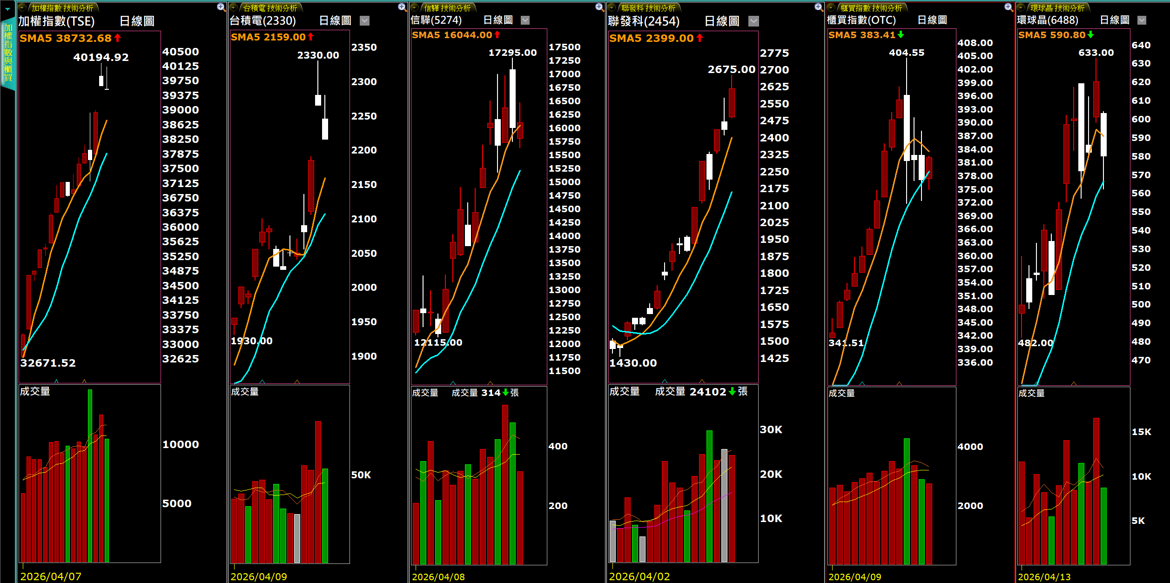
Task: Click the 成交量 label in 聯發科 volume pane
Action: (x=624, y=391)
